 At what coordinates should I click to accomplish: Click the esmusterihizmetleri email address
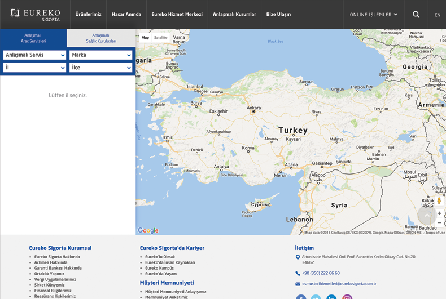pos(339,284)
